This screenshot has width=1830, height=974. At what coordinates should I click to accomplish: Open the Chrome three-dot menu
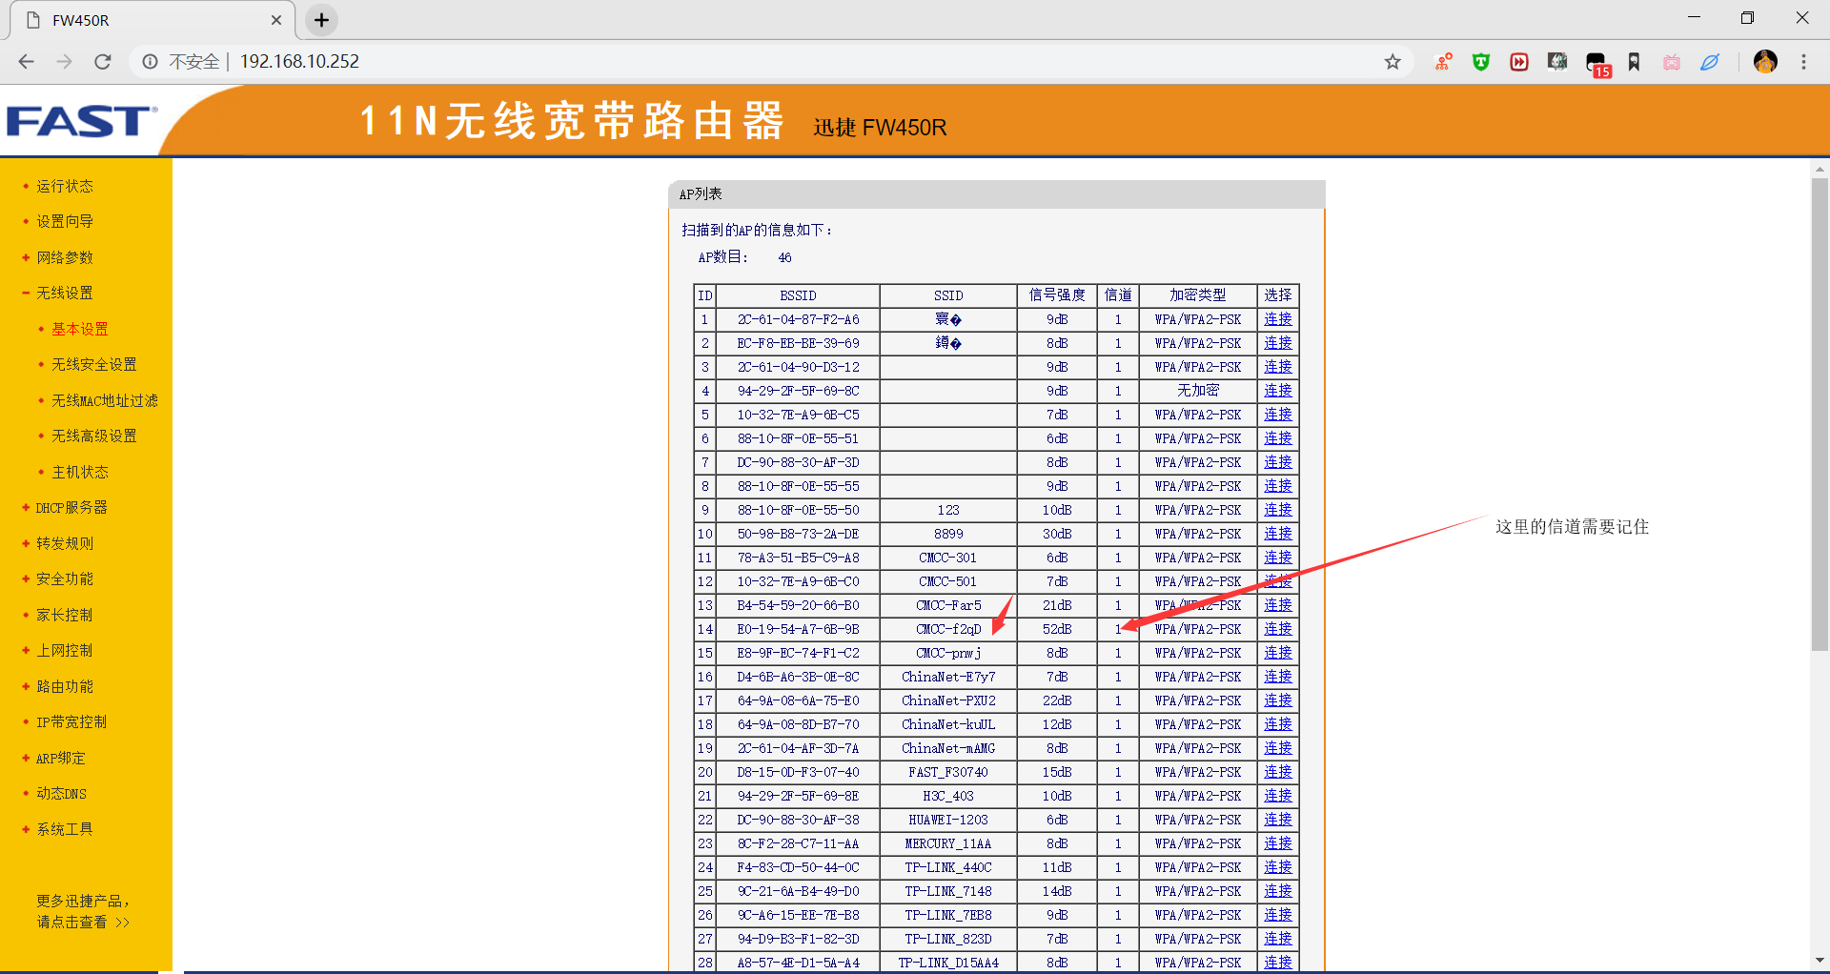(1803, 61)
